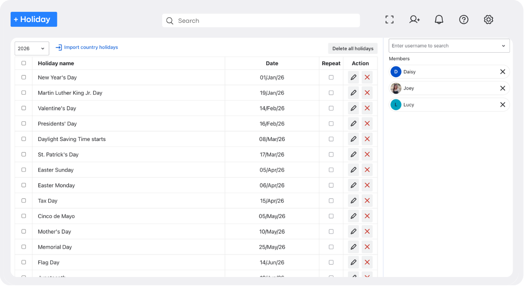524x286 pixels.
Task: Focus the Search input field
Action: click(261, 21)
